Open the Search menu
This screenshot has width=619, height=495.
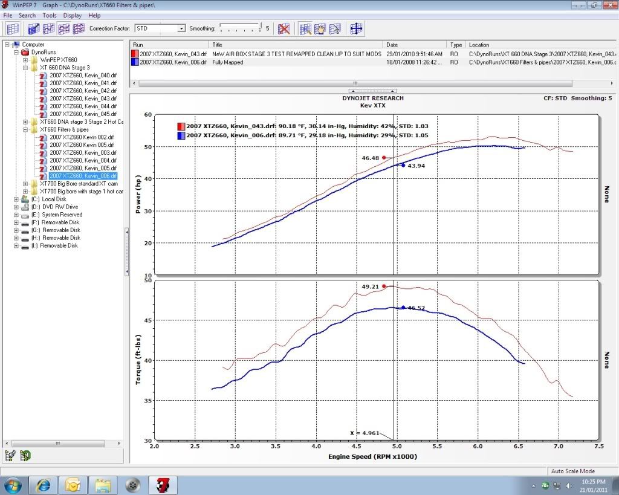[x=27, y=15]
